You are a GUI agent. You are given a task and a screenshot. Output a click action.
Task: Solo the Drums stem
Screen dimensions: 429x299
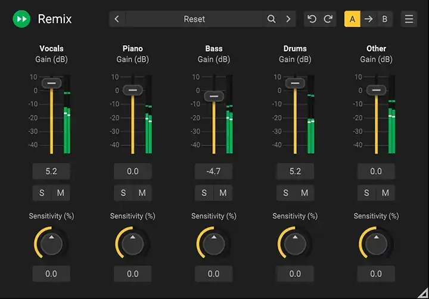[x=285, y=193]
